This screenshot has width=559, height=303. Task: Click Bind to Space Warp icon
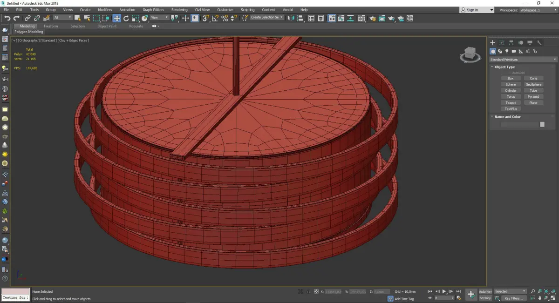[x=46, y=18]
